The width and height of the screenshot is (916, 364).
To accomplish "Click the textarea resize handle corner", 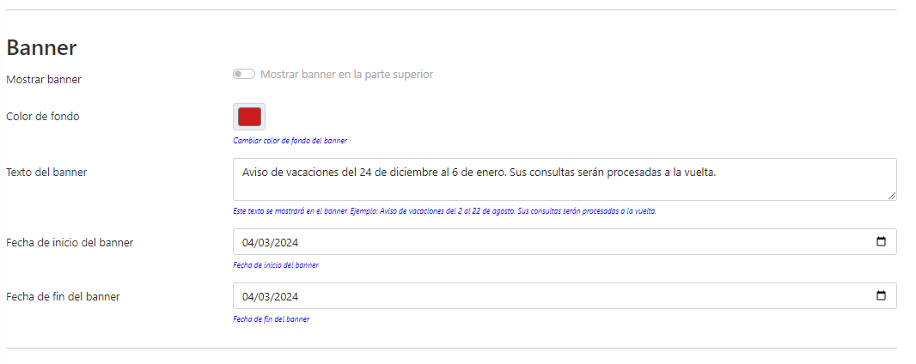I will click(892, 196).
